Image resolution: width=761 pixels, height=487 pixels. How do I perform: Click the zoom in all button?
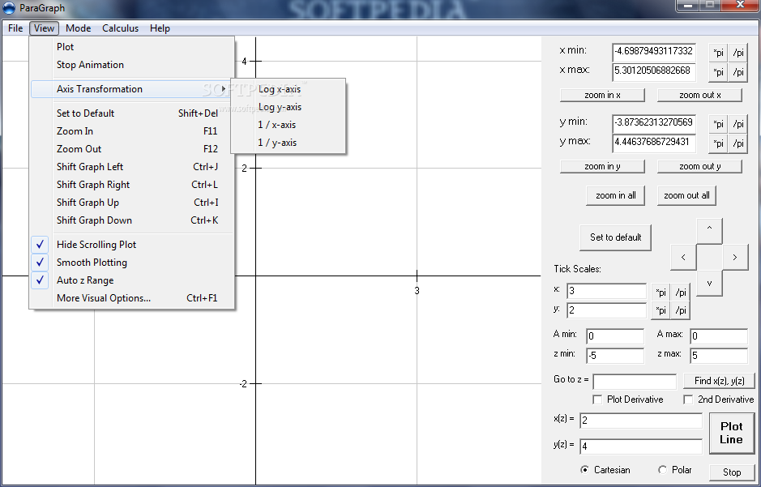(615, 195)
